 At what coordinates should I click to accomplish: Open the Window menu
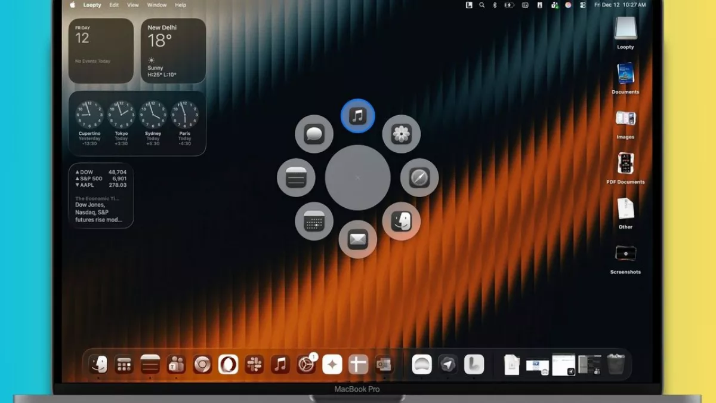point(157,5)
